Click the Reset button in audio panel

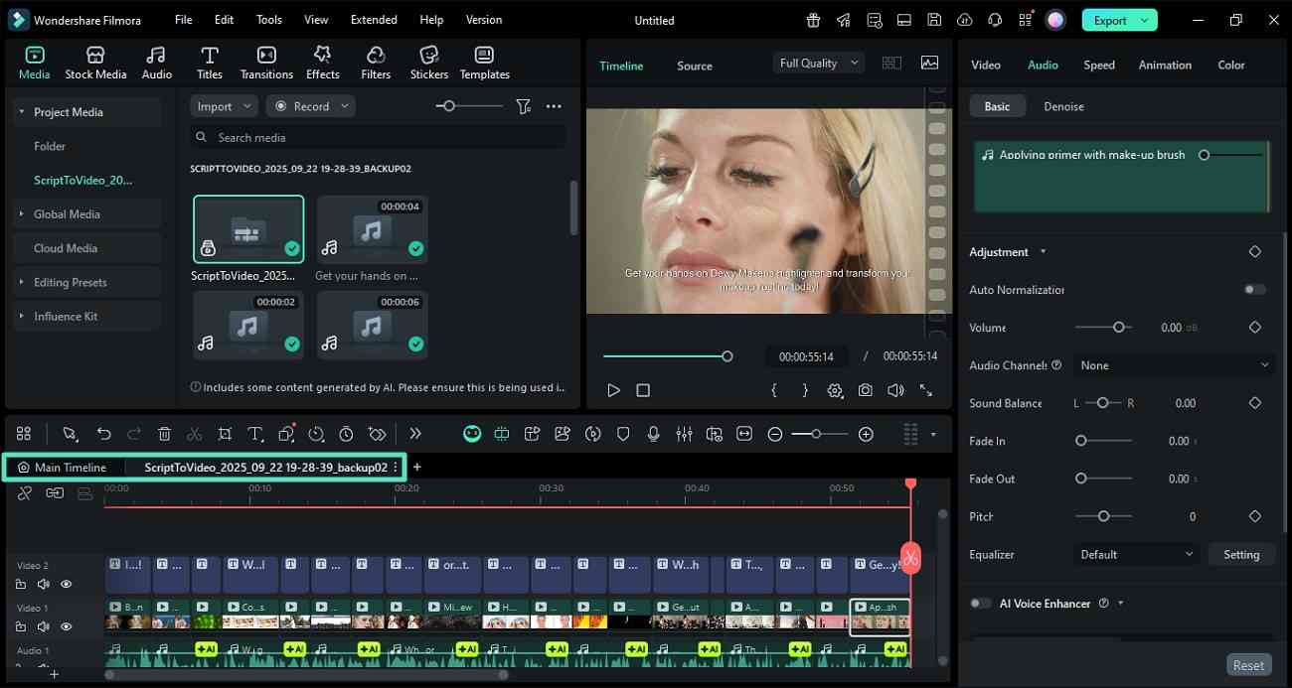pyautogui.click(x=1248, y=664)
